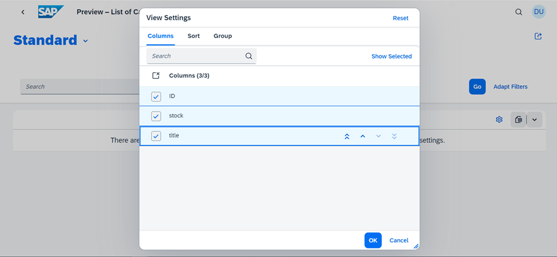Move title column to top icon
The height and width of the screenshot is (257, 557).
(x=347, y=136)
